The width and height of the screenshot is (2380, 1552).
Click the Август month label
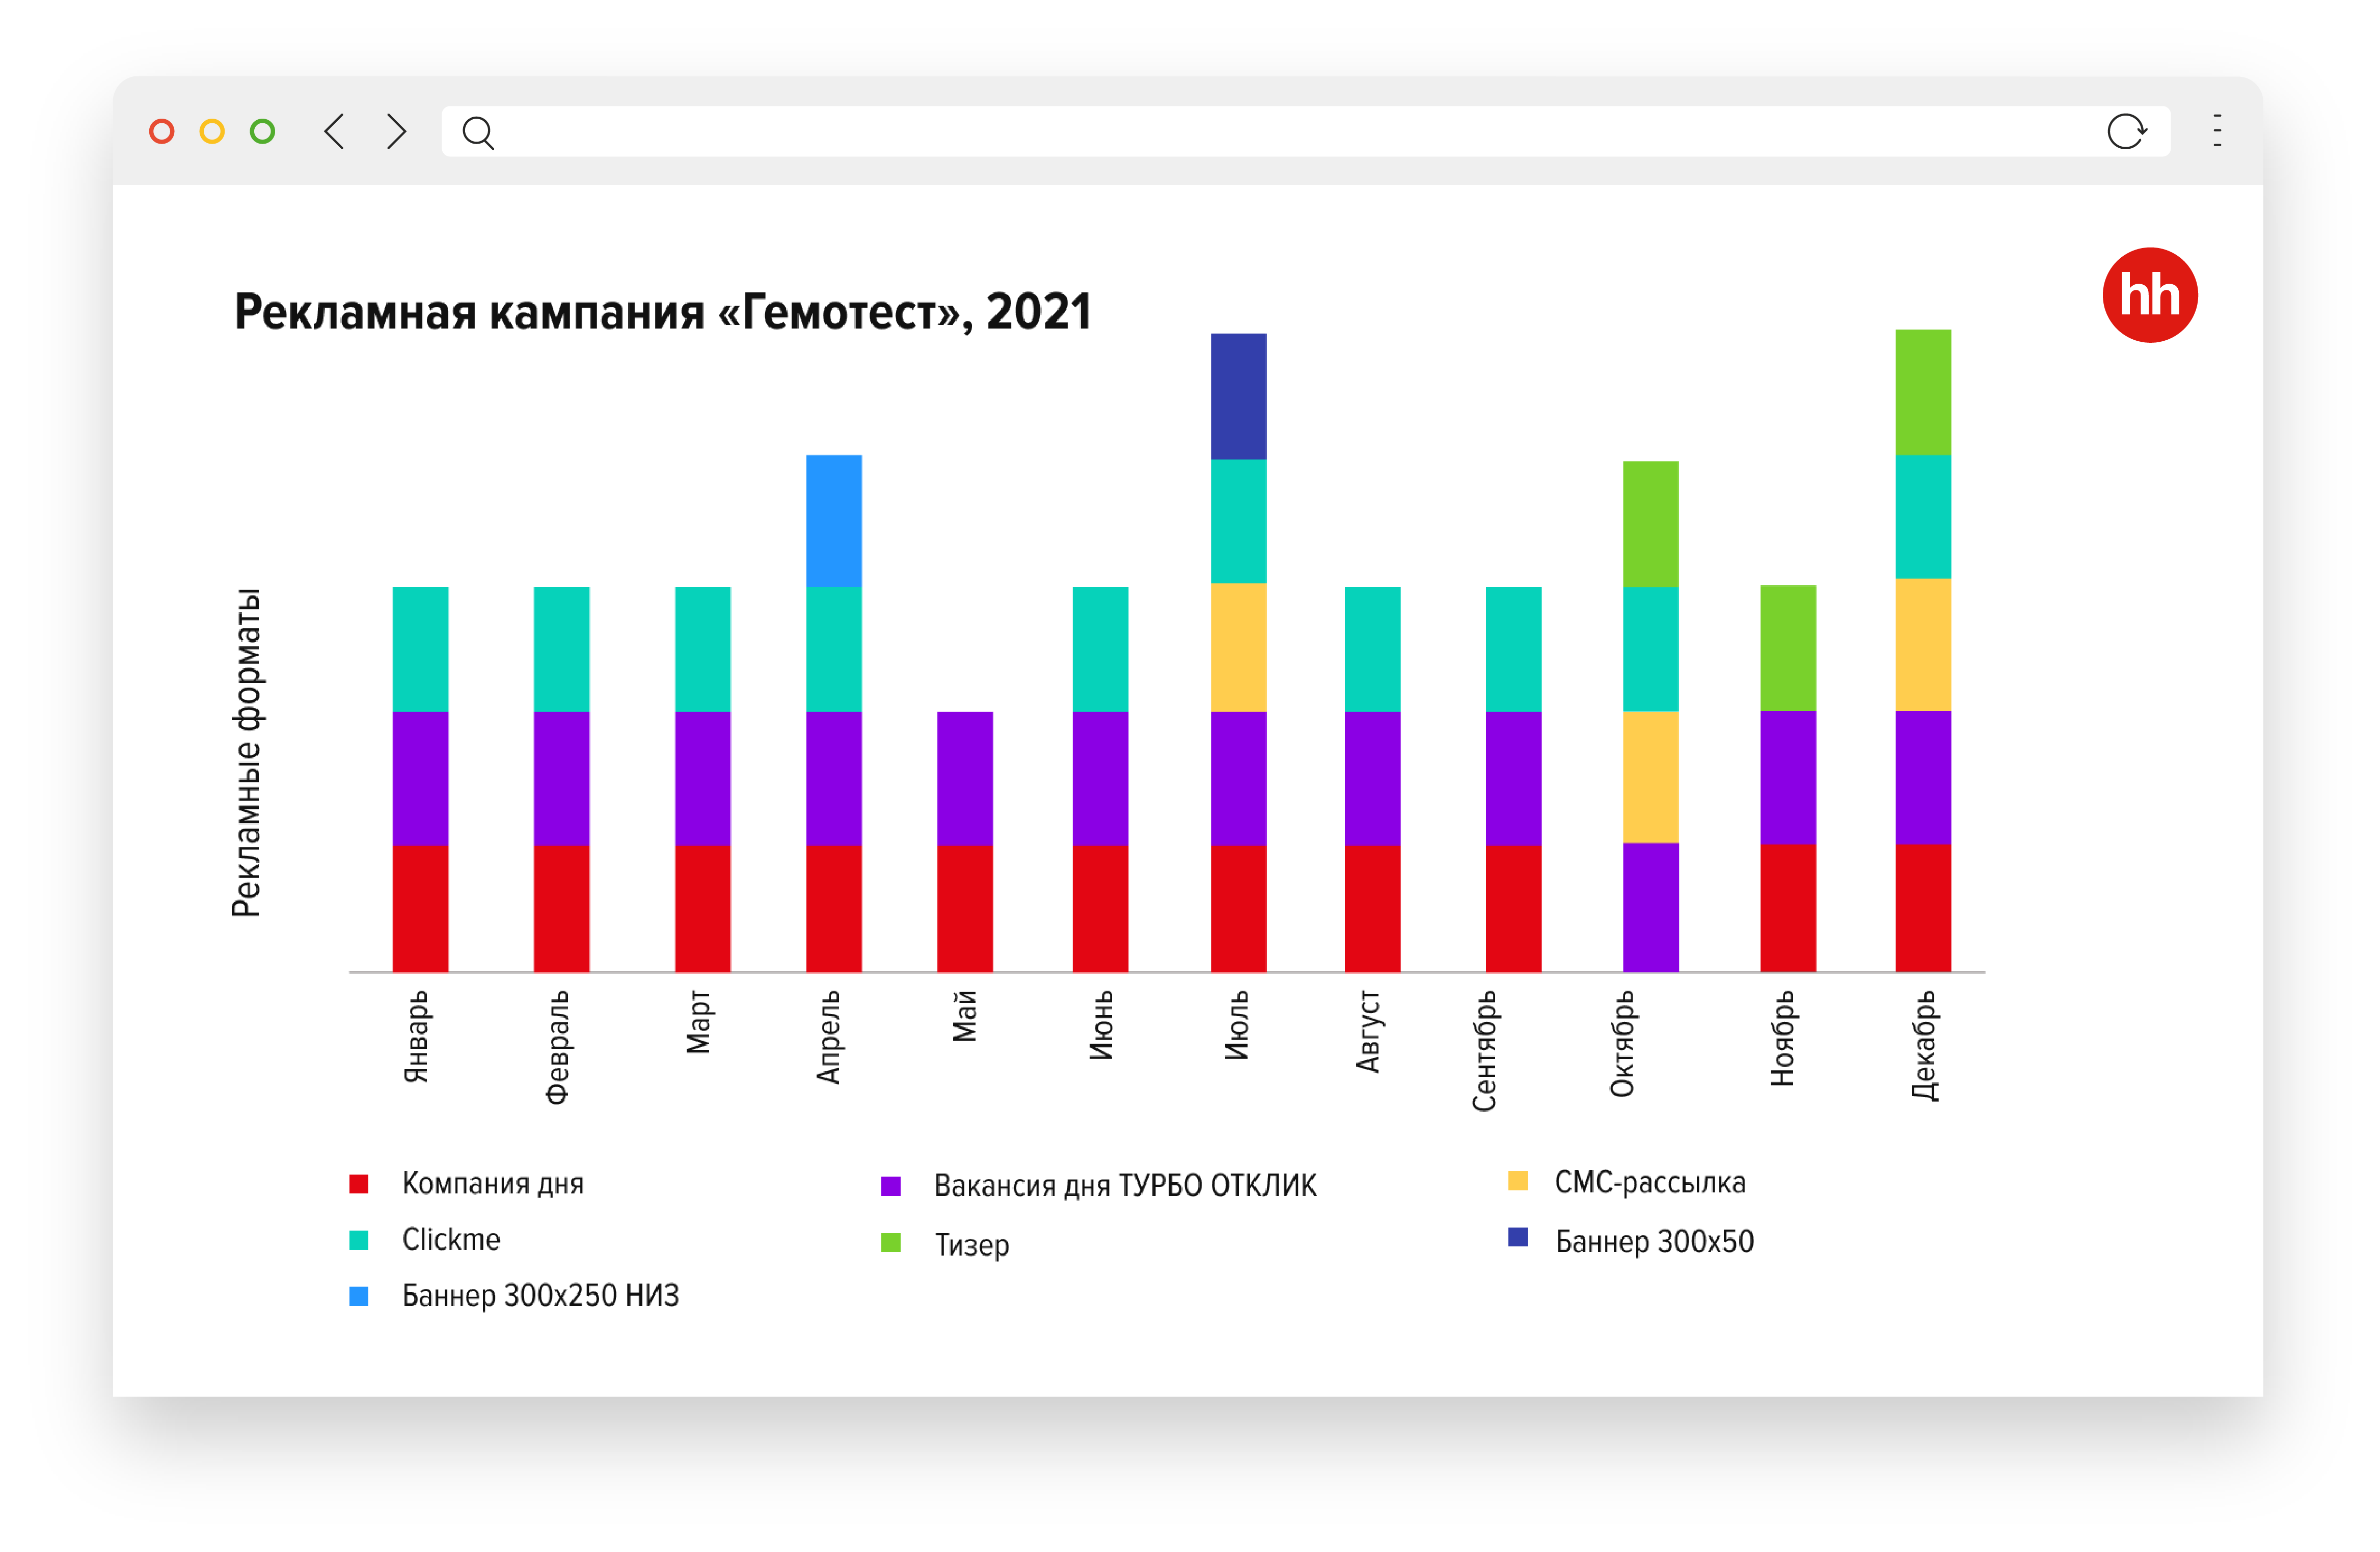pyautogui.click(x=1369, y=1032)
